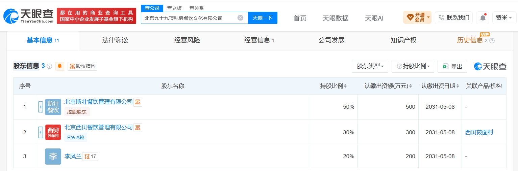
Task: Go to 首页 in the top navigation
Action: click(x=300, y=18)
